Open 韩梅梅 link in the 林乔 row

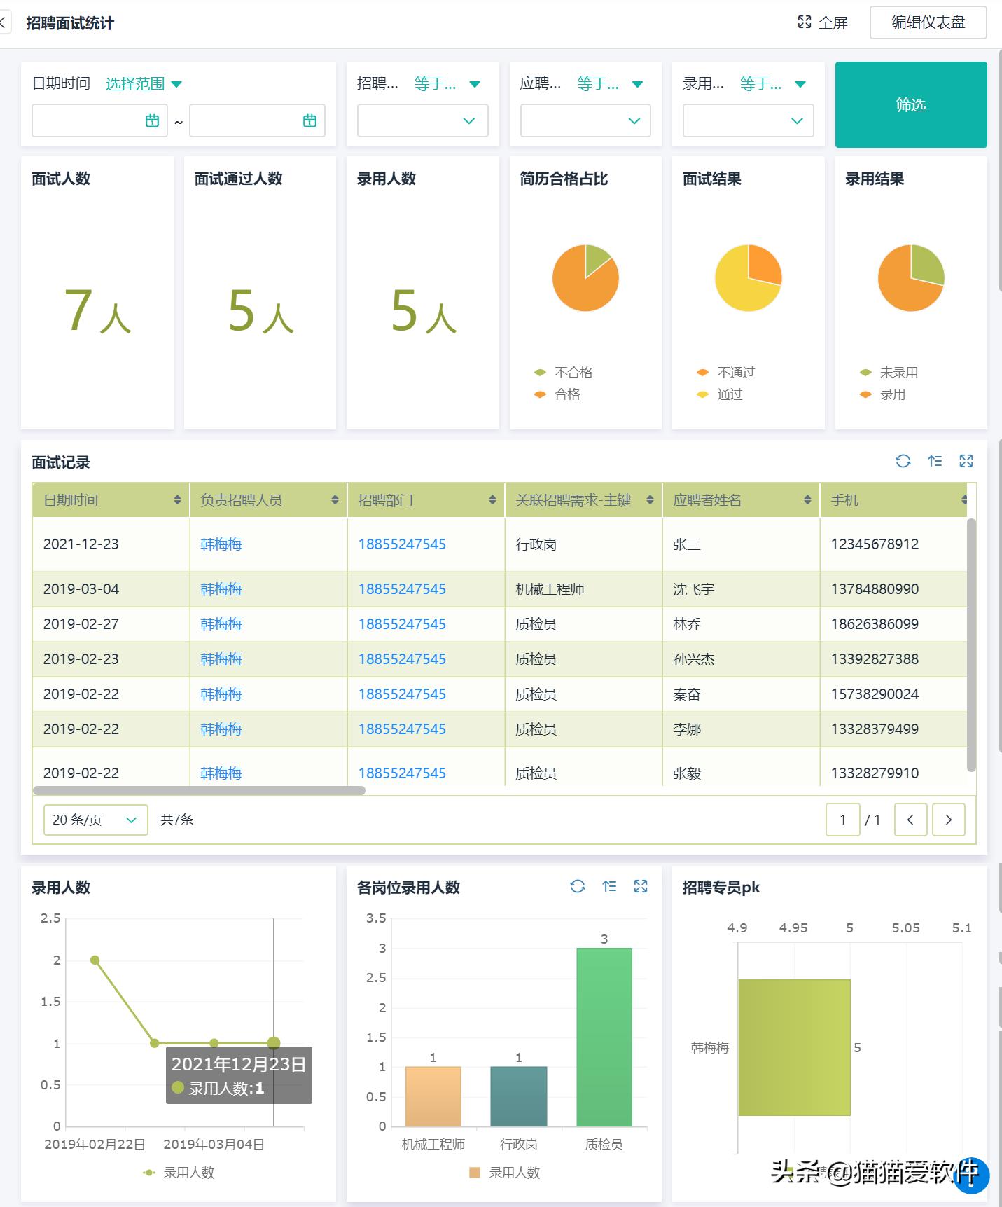[x=221, y=624]
